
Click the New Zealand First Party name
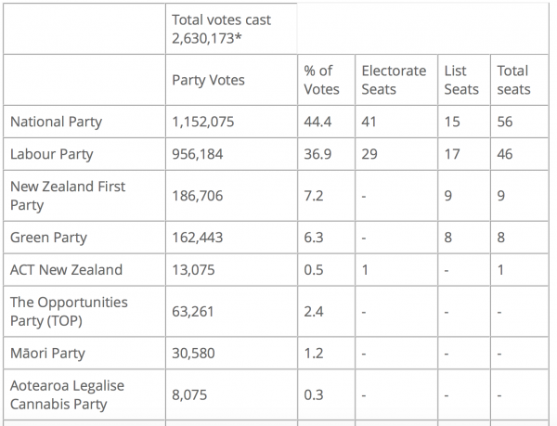[67, 196]
